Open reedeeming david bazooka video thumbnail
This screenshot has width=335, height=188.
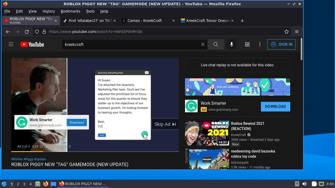point(207,159)
